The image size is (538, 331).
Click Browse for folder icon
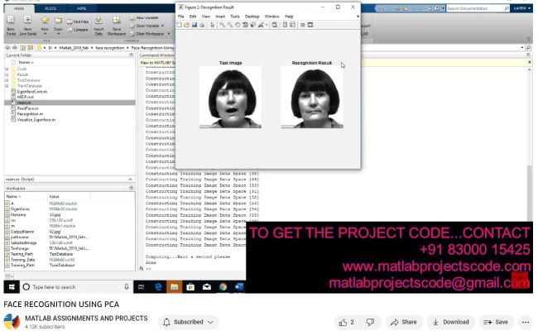(30, 48)
